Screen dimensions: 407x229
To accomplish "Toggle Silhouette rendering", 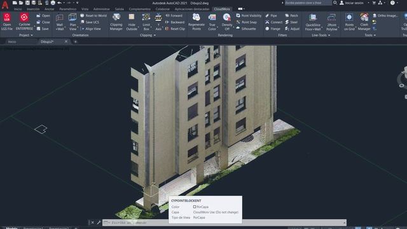I will pos(246,29).
